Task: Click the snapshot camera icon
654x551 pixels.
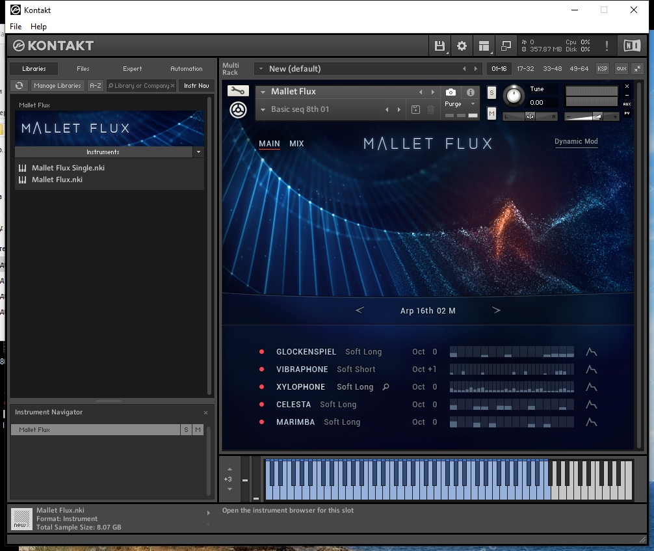Action: tap(451, 92)
